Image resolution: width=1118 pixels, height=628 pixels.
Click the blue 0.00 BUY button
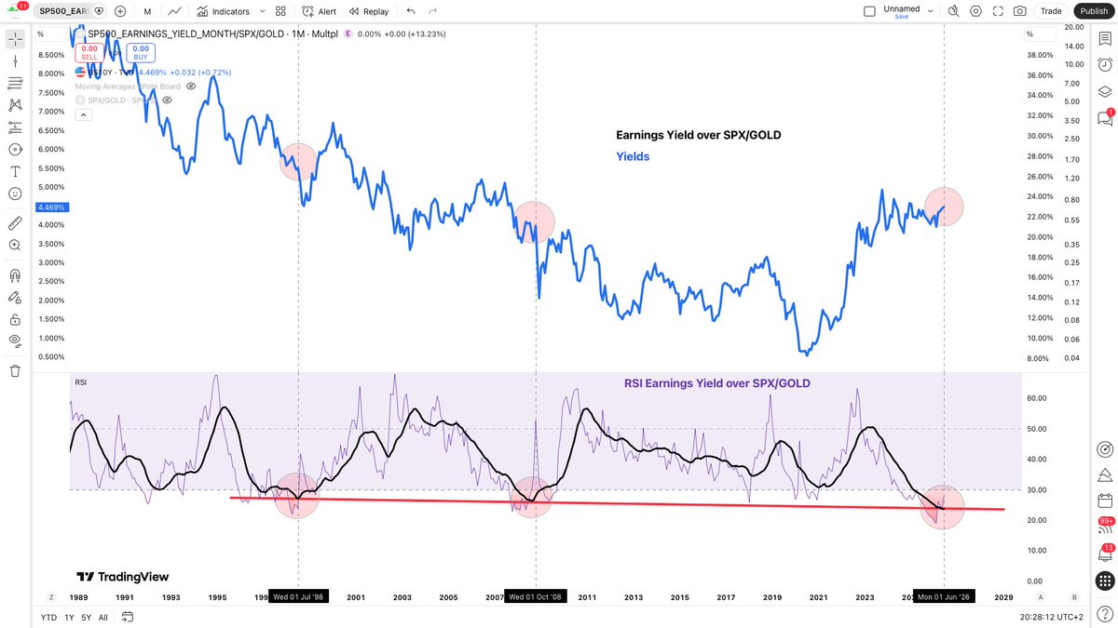point(140,52)
